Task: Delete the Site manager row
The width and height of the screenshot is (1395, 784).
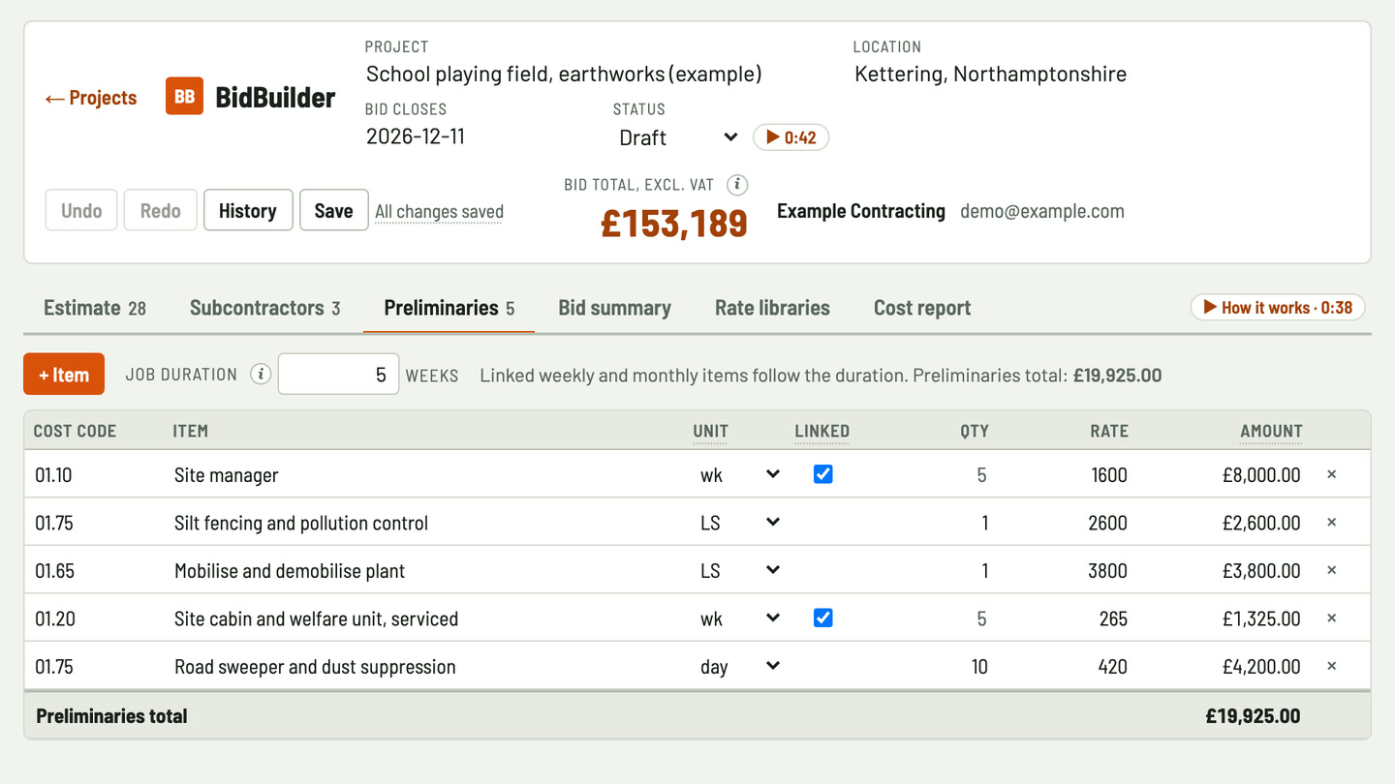Action: [x=1331, y=474]
